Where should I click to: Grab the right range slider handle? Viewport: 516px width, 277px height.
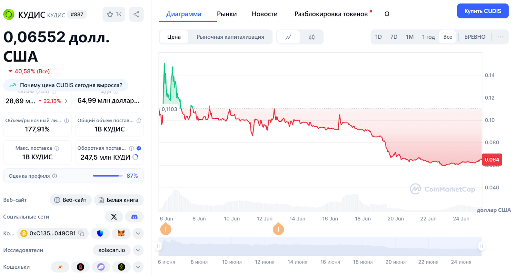tap(481, 246)
